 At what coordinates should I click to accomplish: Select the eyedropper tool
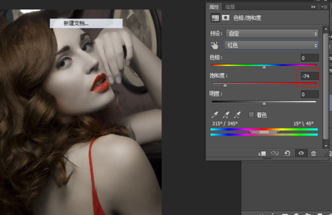[x=215, y=115]
